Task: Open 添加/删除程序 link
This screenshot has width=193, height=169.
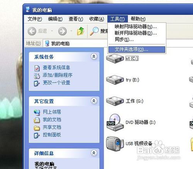Action: (58, 75)
